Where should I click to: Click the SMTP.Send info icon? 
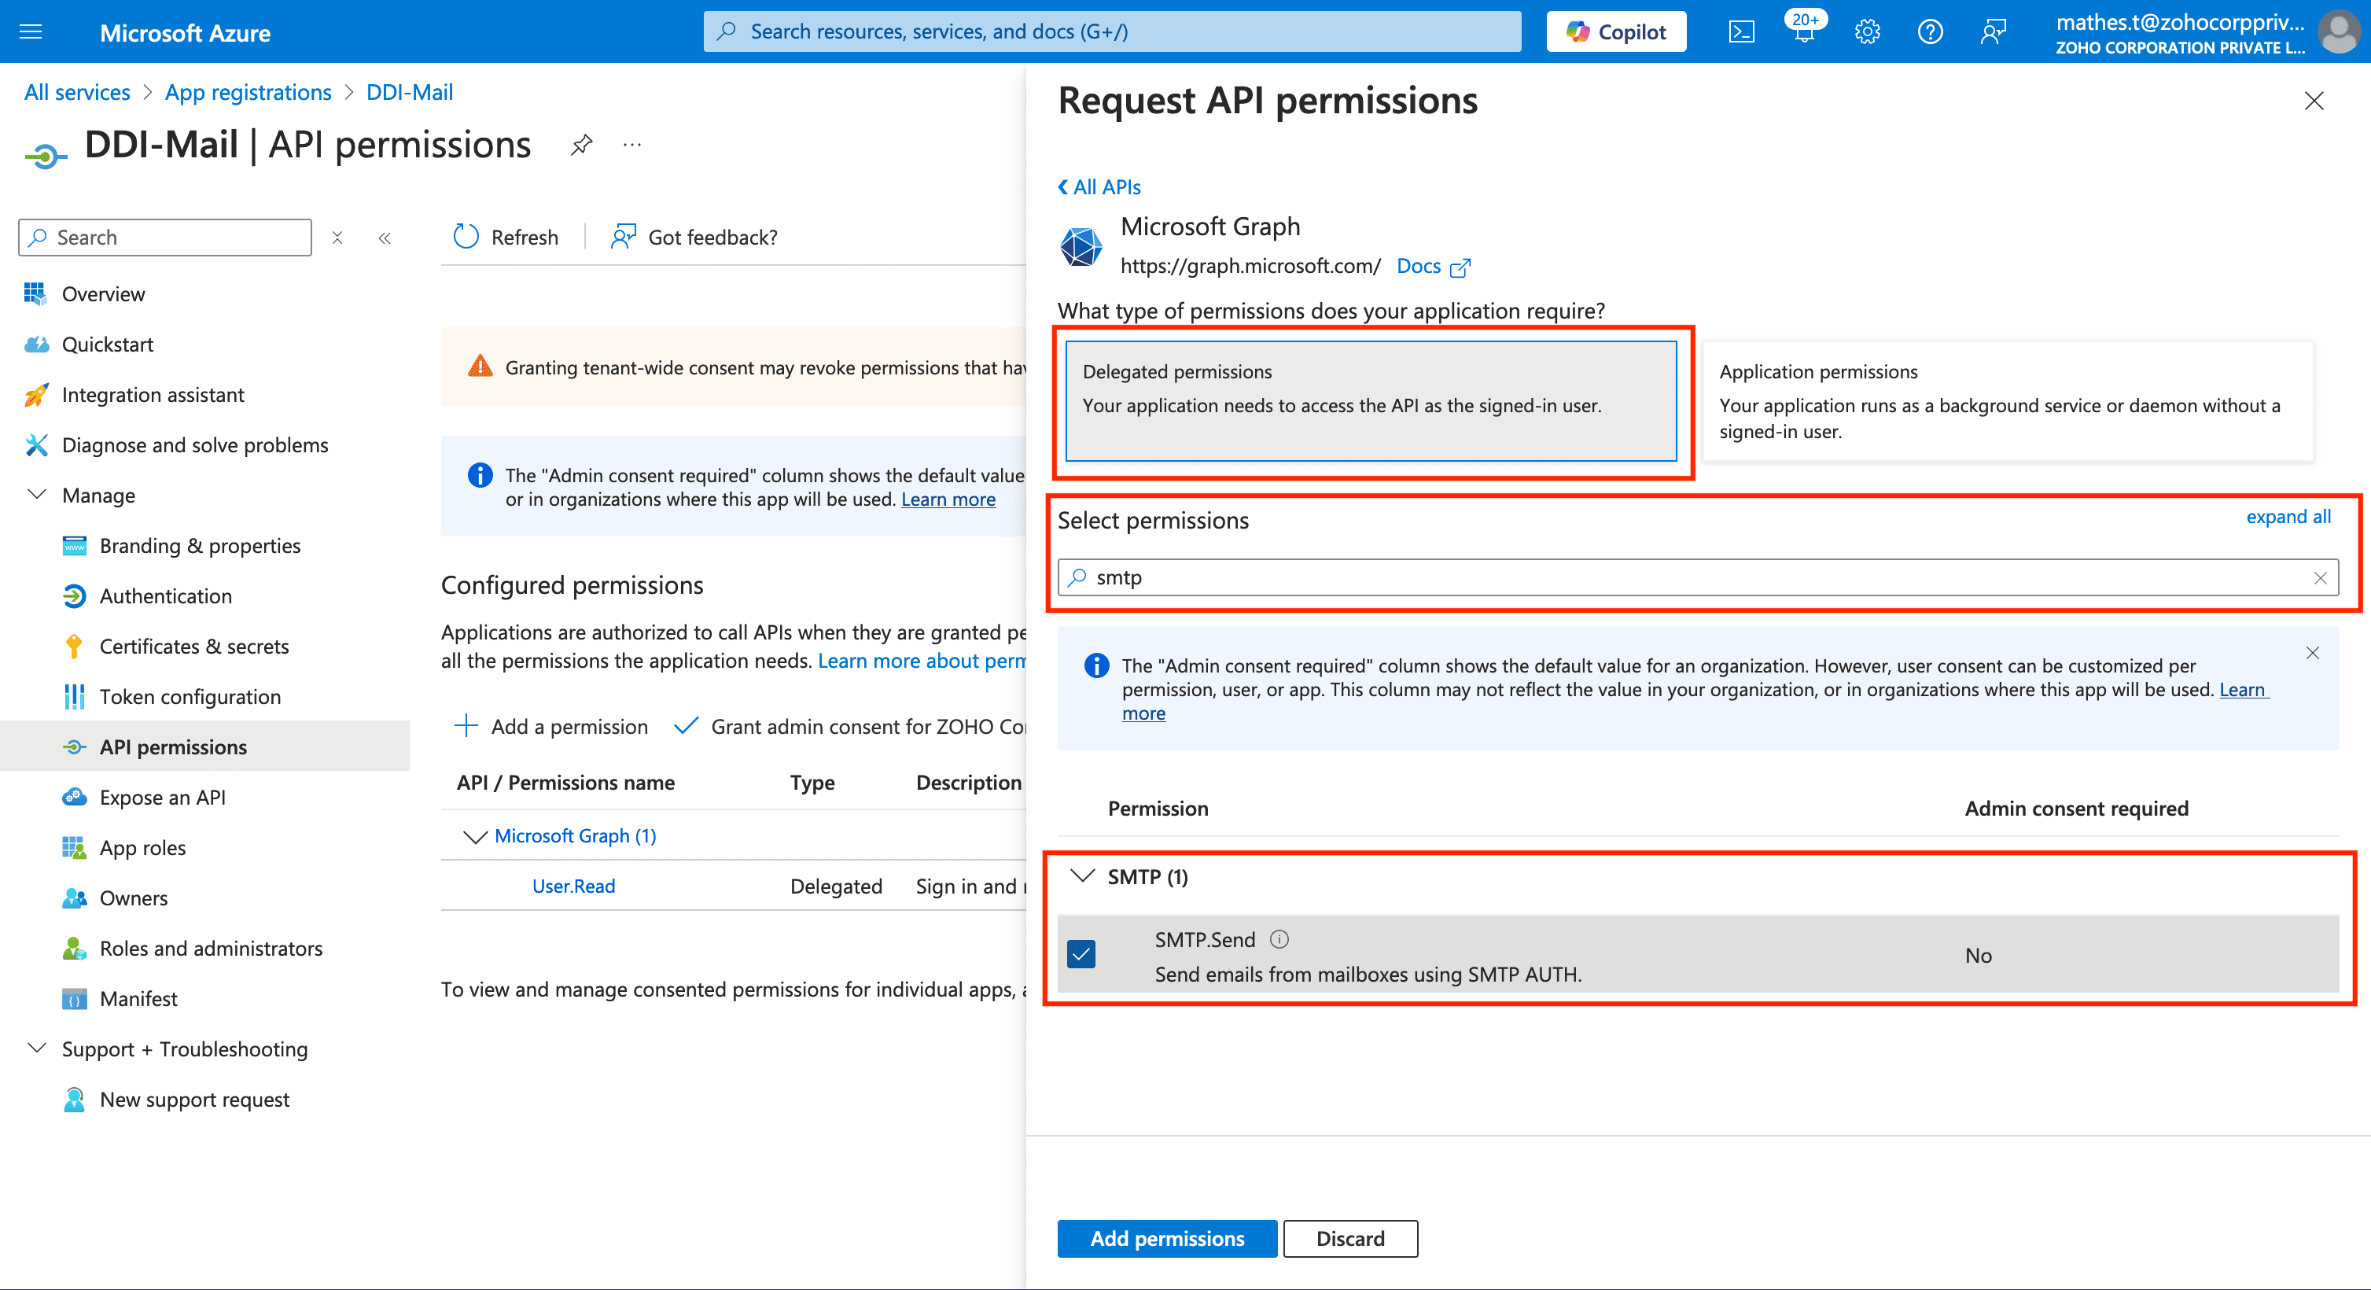[x=1279, y=939]
